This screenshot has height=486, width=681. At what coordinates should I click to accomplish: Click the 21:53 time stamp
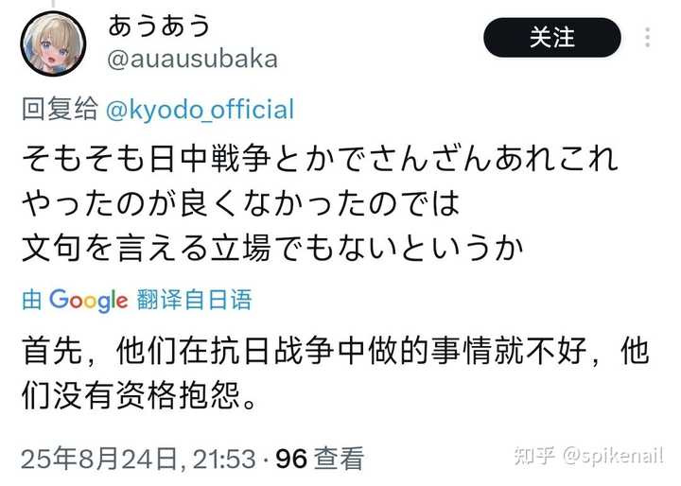[224, 460]
